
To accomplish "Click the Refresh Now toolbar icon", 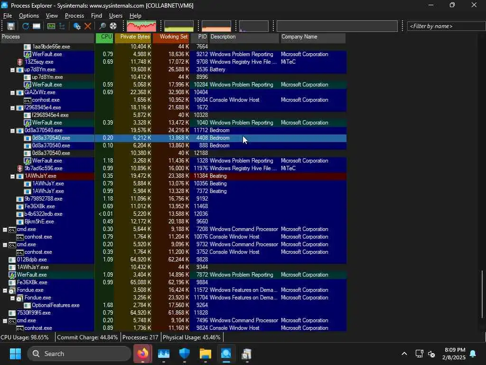I will [26, 27].
